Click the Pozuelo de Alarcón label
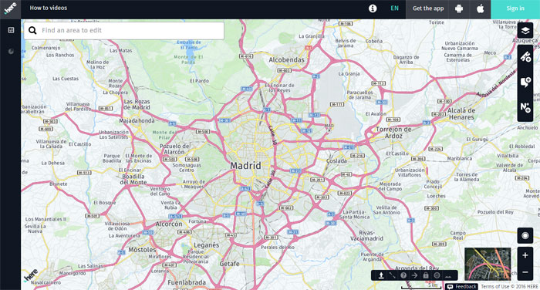This screenshot has height=290, width=540. tap(174, 149)
